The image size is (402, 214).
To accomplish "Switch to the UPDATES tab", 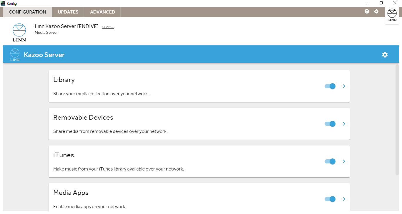I will (x=68, y=12).
